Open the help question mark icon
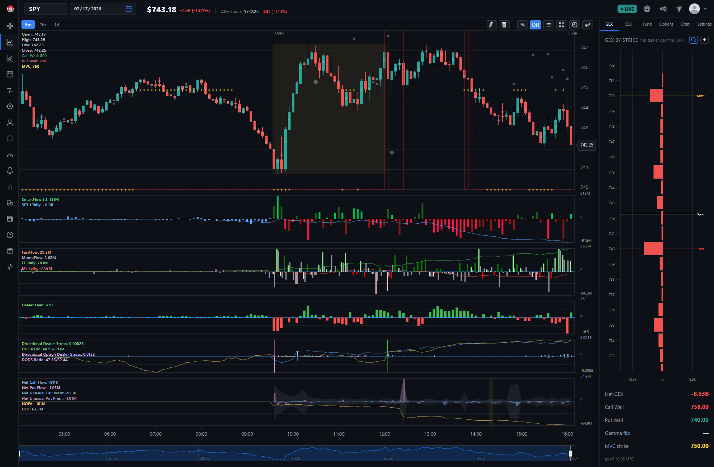 (x=10, y=235)
